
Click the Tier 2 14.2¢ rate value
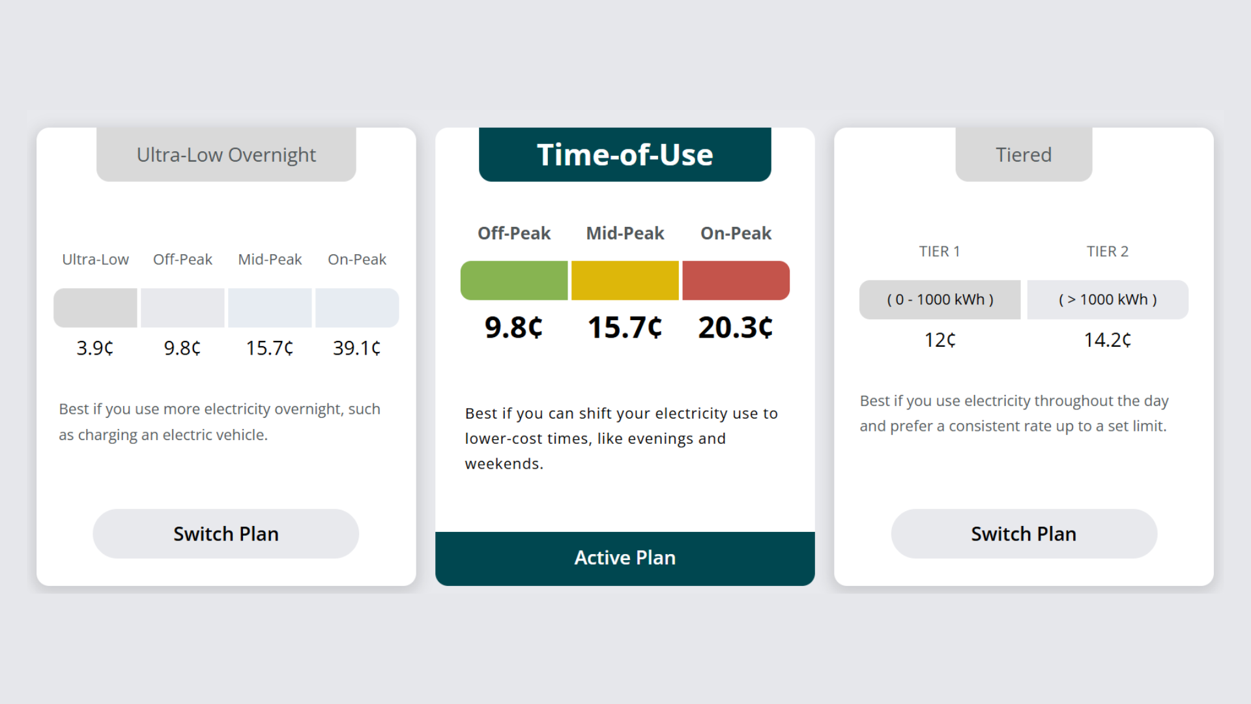tap(1108, 340)
